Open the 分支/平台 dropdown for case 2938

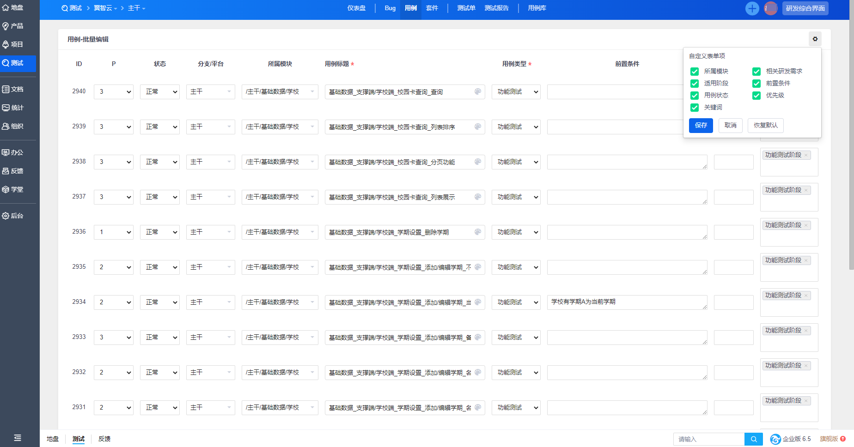[211, 162]
